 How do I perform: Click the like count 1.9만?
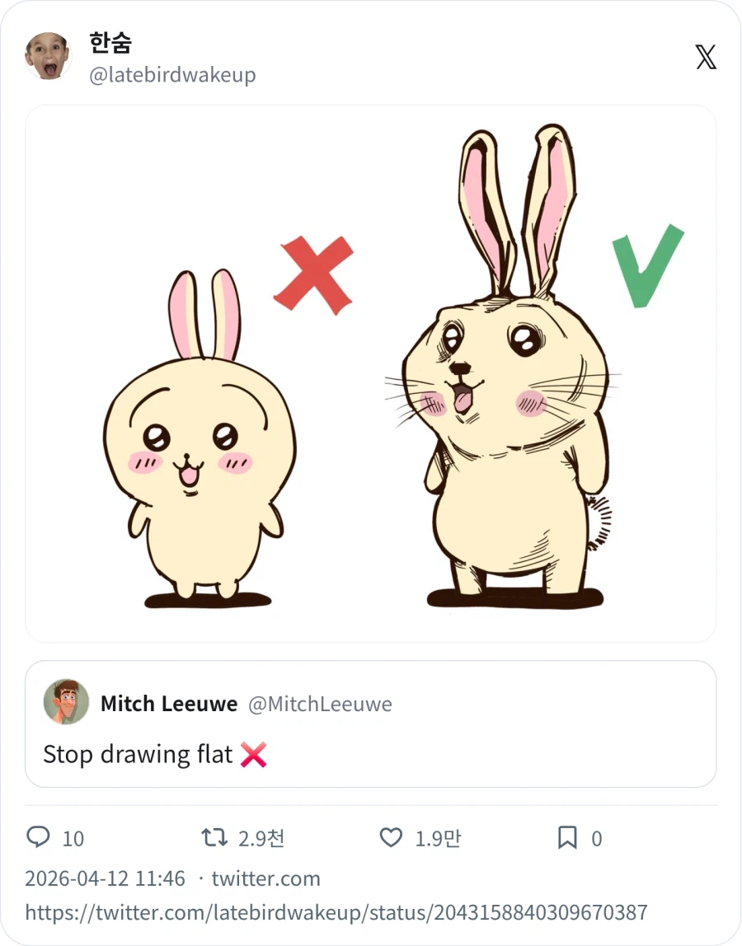(438, 839)
